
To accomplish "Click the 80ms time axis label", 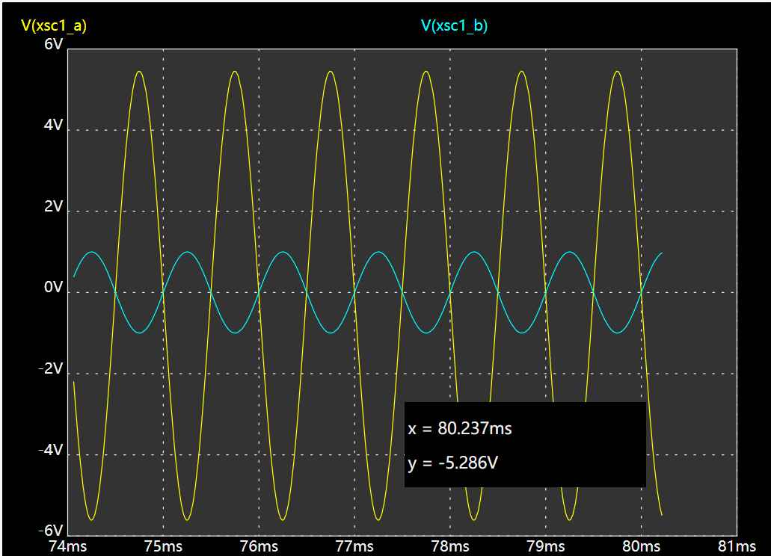I will pyautogui.click(x=641, y=546).
